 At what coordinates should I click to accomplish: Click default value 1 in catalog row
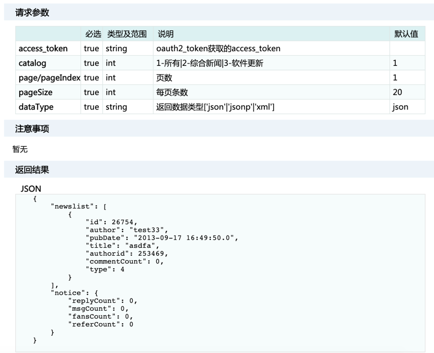[x=395, y=64]
